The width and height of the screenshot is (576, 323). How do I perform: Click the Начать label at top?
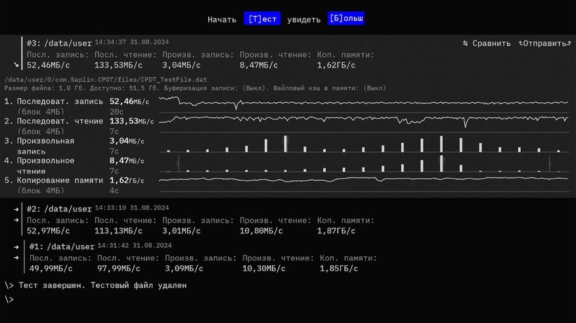tap(222, 20)
